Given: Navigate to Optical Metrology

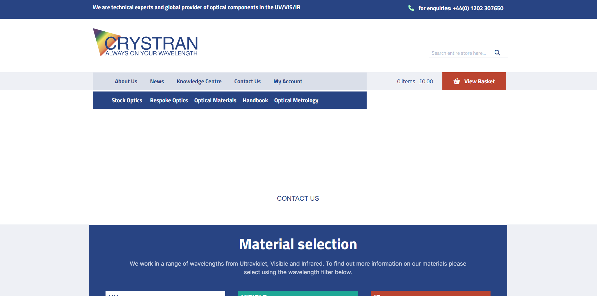Looking at the screenshot, I should (296, 100).
